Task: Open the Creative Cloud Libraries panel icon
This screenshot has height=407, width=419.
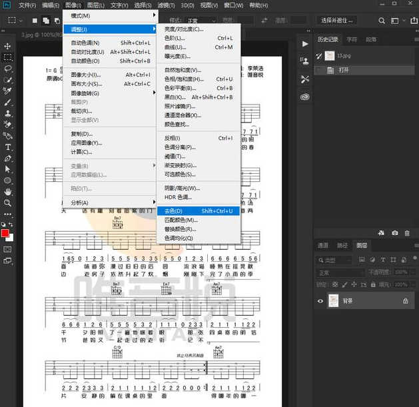Action: tap(305, 97)
